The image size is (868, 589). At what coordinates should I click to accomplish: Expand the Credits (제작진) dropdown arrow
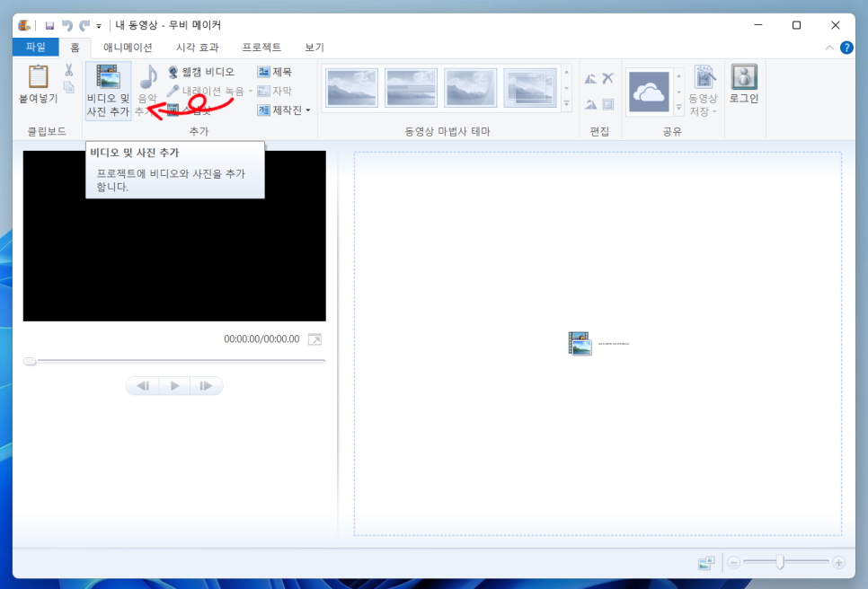point(308,110)
